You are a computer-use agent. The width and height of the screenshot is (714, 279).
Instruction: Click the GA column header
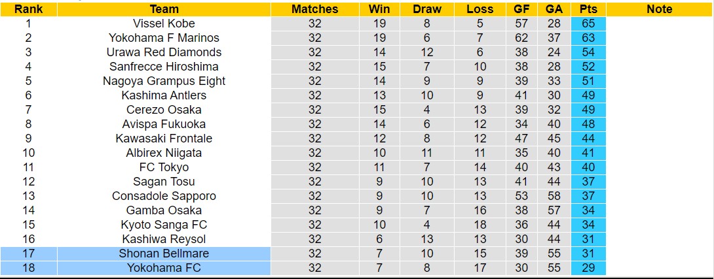(x=554, y=9)
